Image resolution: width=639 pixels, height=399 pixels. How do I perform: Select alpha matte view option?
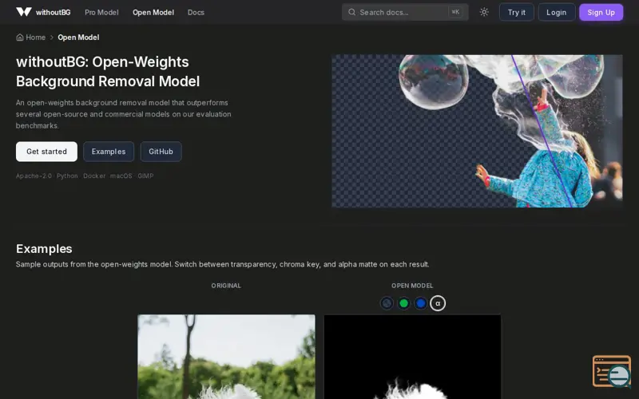click(x=438, y=303)
